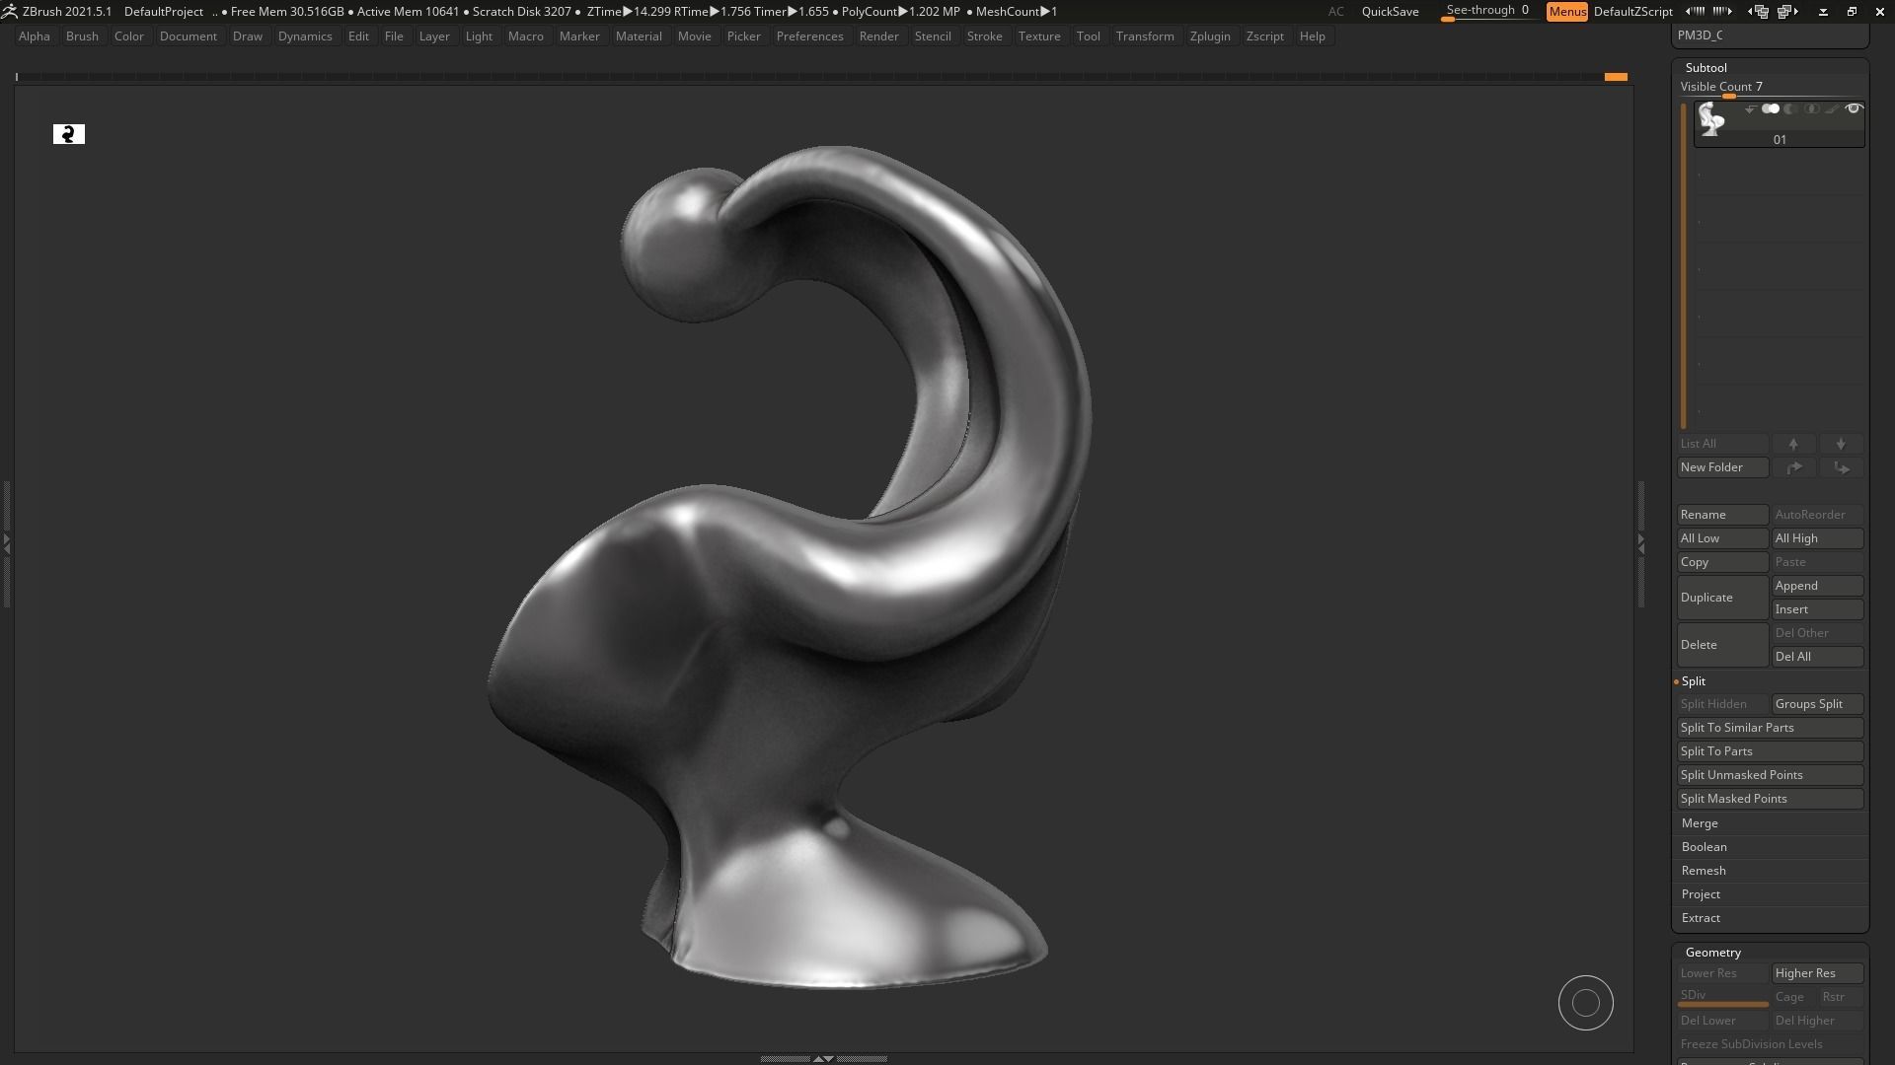The image size is (1895, 1065).
Task: Open the Zplugin menu
Action: tap(1210, 36)
